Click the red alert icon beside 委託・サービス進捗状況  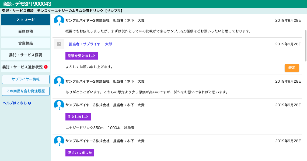click(x=46, y=67)
